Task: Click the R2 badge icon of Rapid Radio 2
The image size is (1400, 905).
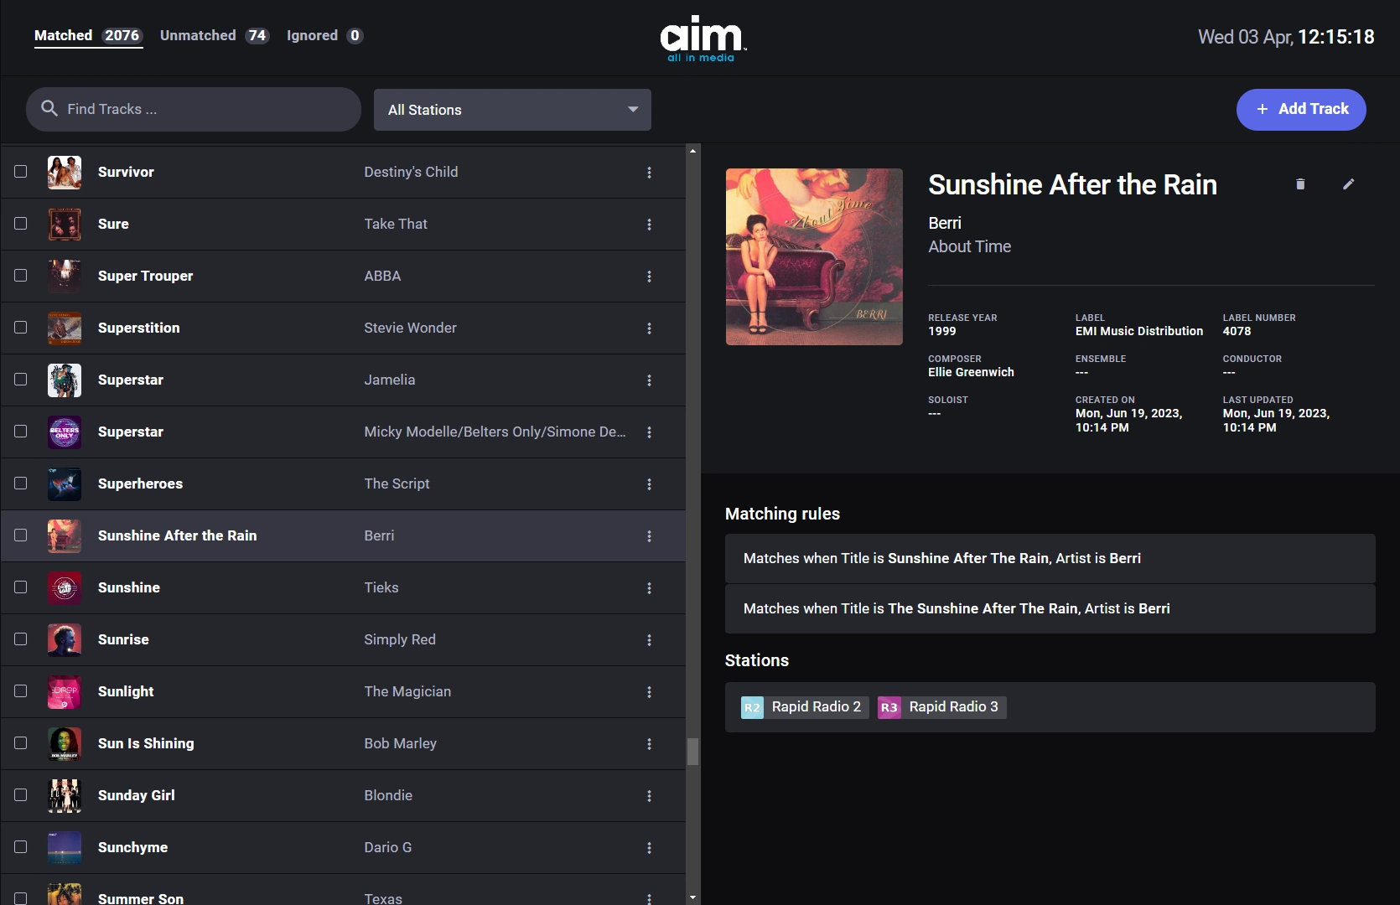Action: (752, 707)
